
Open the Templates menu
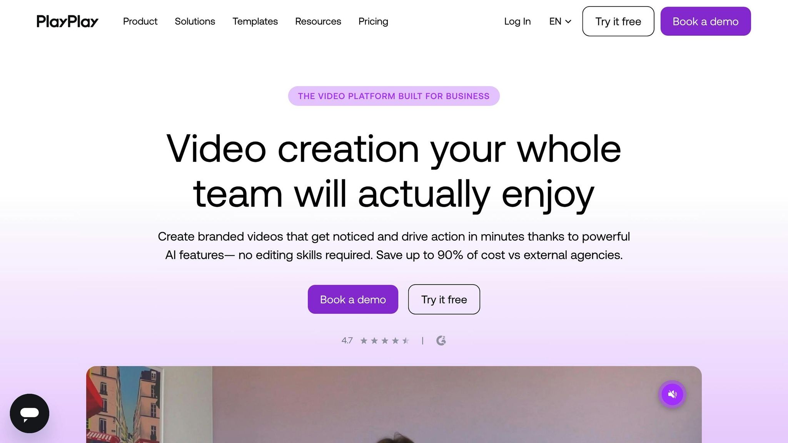pyautogui.click(x=255, y=22)
